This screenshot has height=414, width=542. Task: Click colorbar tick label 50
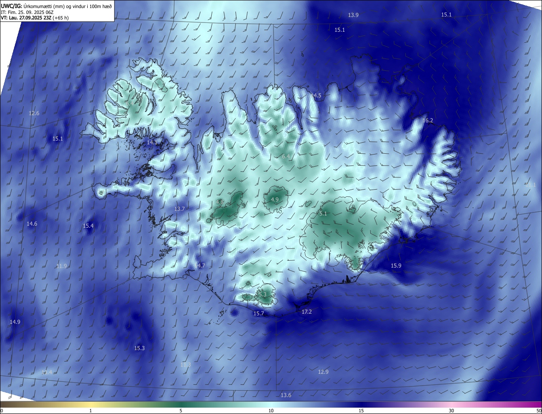539,411
